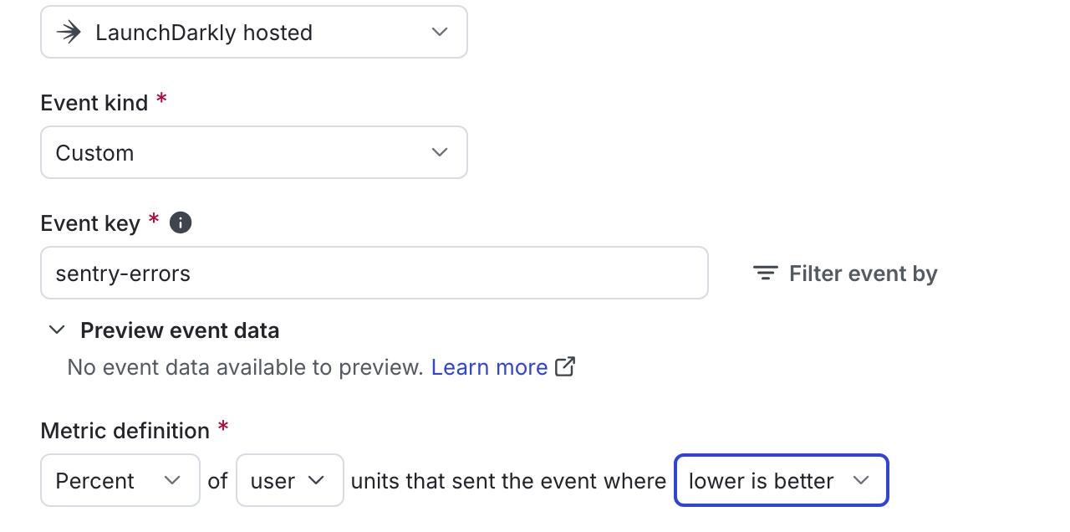The height and width of the screenshot is (532, 1070).
Task: Click the Filter event by button
Action: 845,274
